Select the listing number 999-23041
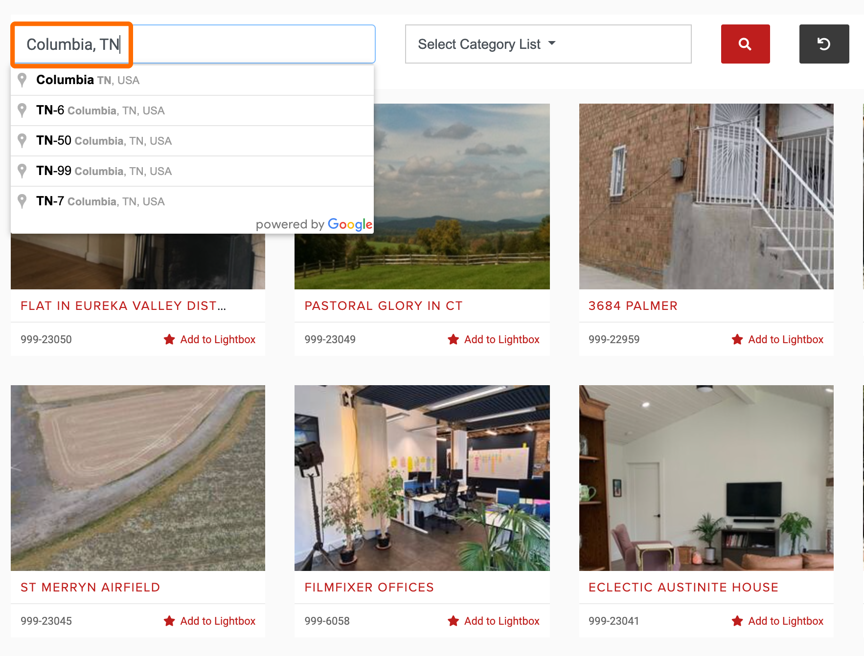Screen dimensions: 864x656 pyautogui.click(x=614, y=621)
